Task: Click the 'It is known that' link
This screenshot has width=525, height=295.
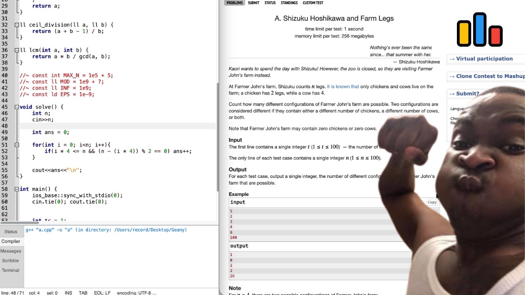Action: [343, 87]
